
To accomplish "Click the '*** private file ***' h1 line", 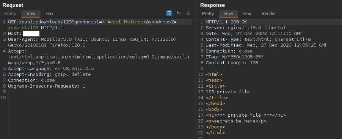I will pos(246,115).
